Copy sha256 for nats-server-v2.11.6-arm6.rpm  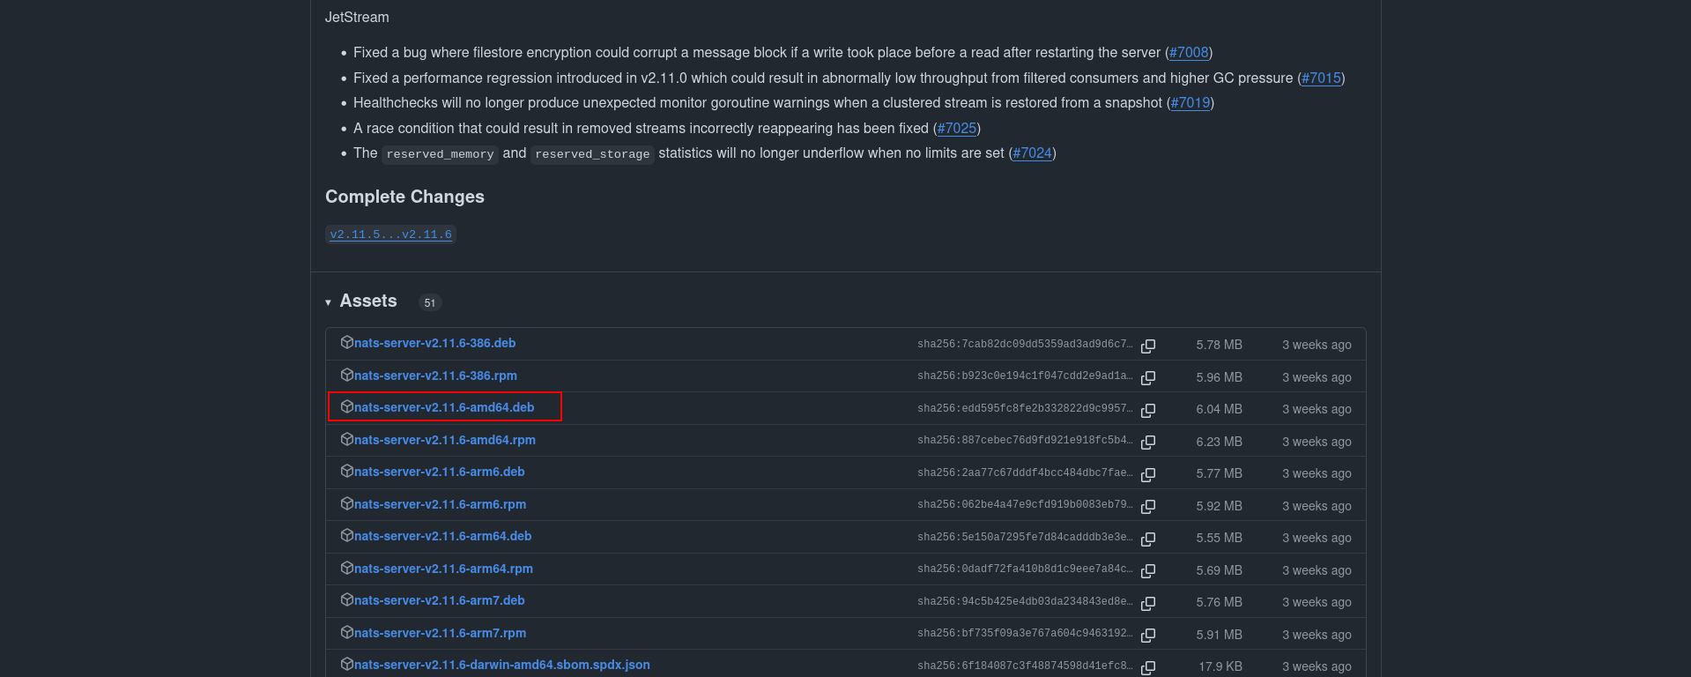[x=1148, y=506]
